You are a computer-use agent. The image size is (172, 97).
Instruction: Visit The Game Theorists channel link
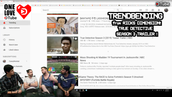pyautogui.click(x=87, y=83)
